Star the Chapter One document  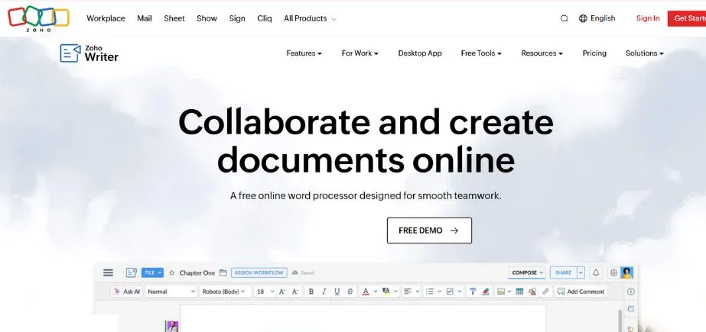(x=171, y=272)
